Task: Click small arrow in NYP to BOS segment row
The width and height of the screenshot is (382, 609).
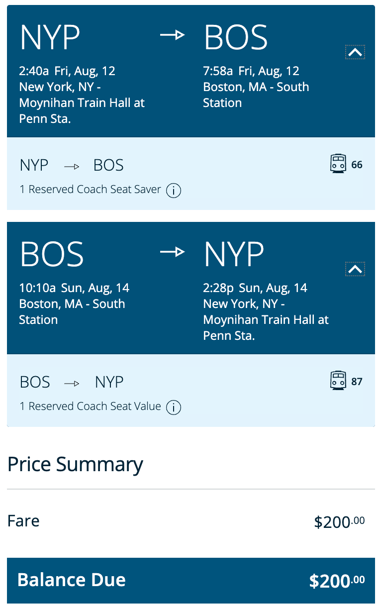Action: pos(72,166)
